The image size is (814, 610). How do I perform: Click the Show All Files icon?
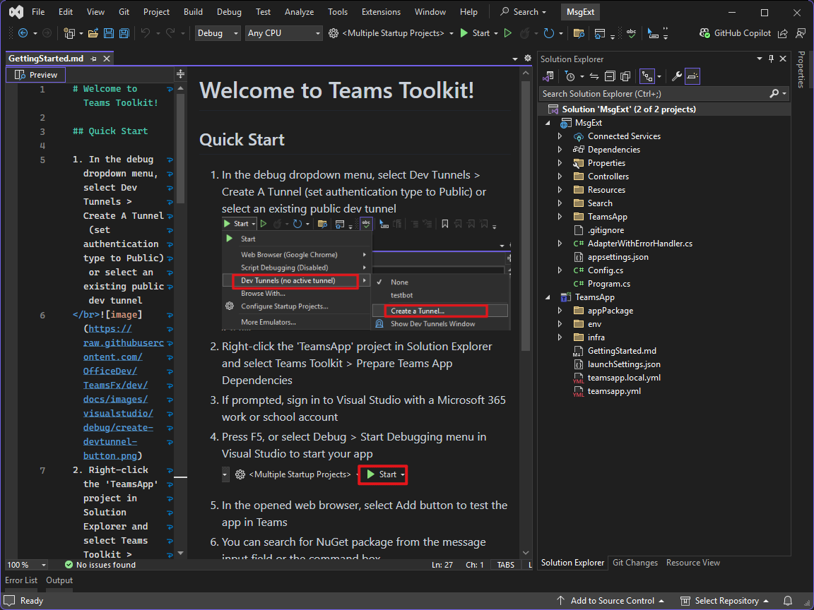(625, 76)
